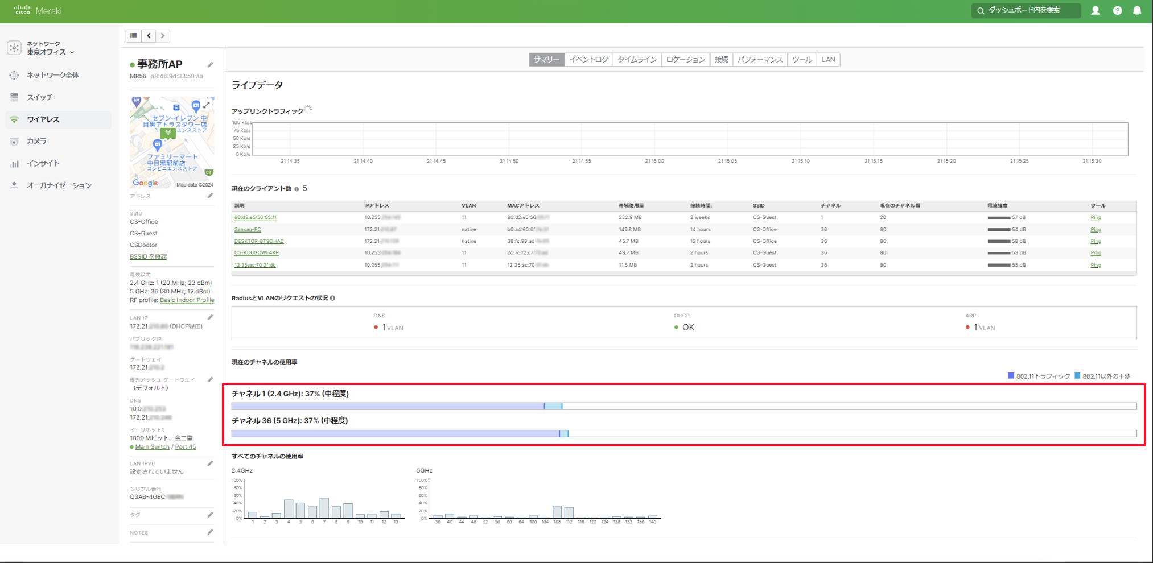Switch to the LAN tab
This screenshot has height=563, width=1153.
[829, 60]
